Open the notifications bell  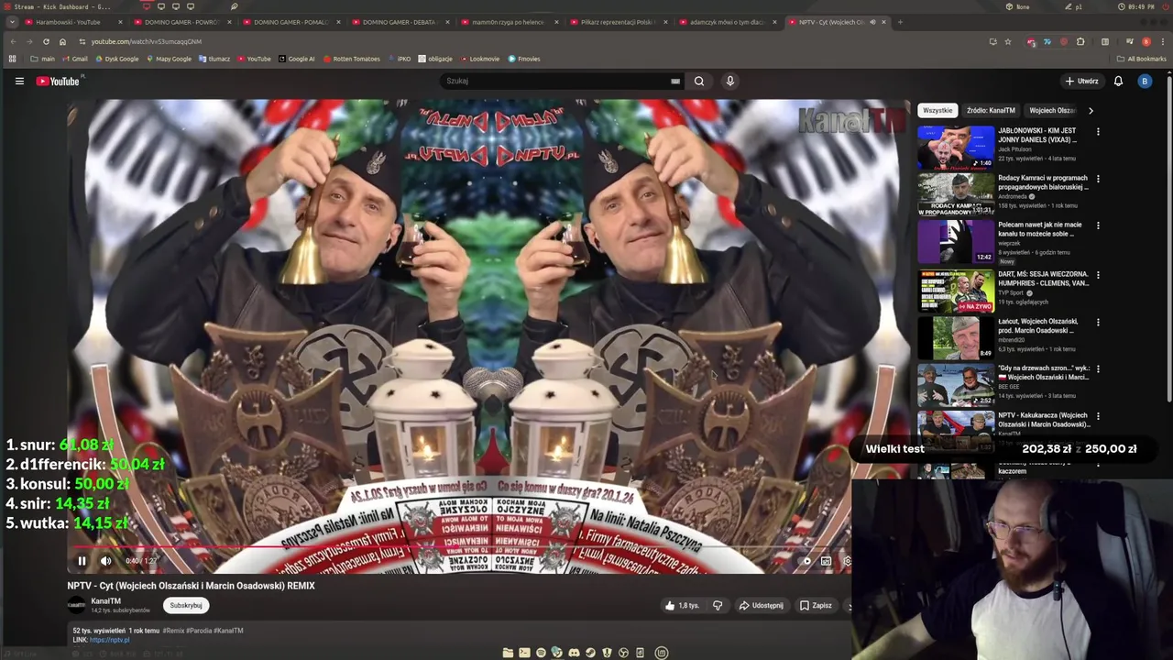[x=1118, y=81]
